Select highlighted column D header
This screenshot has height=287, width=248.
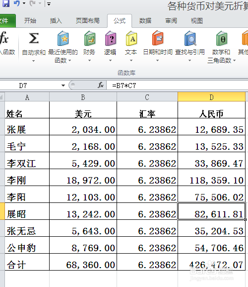pyautogui.click(x=211, y=97)
